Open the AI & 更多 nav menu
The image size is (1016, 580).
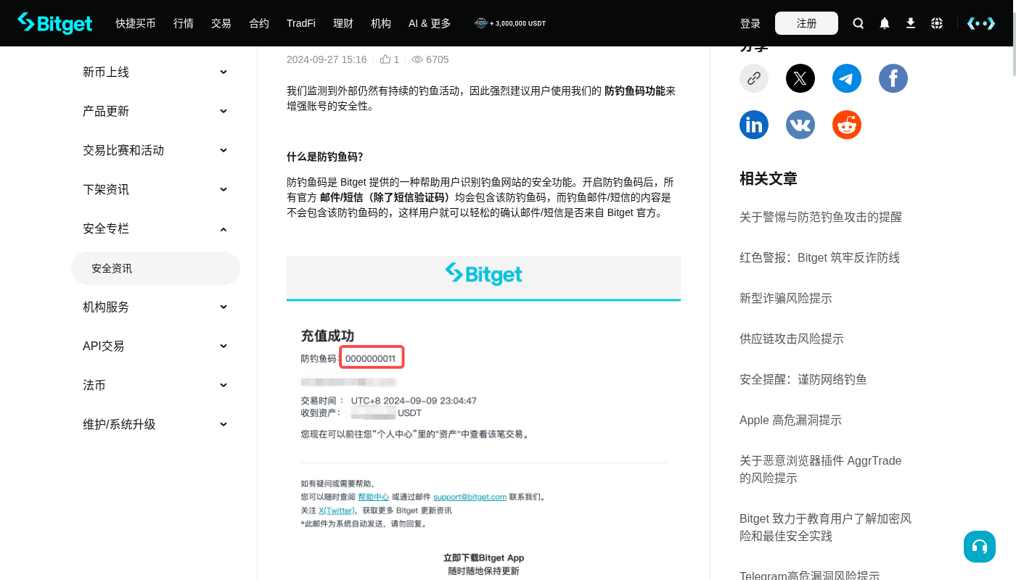tap(430, 23)
